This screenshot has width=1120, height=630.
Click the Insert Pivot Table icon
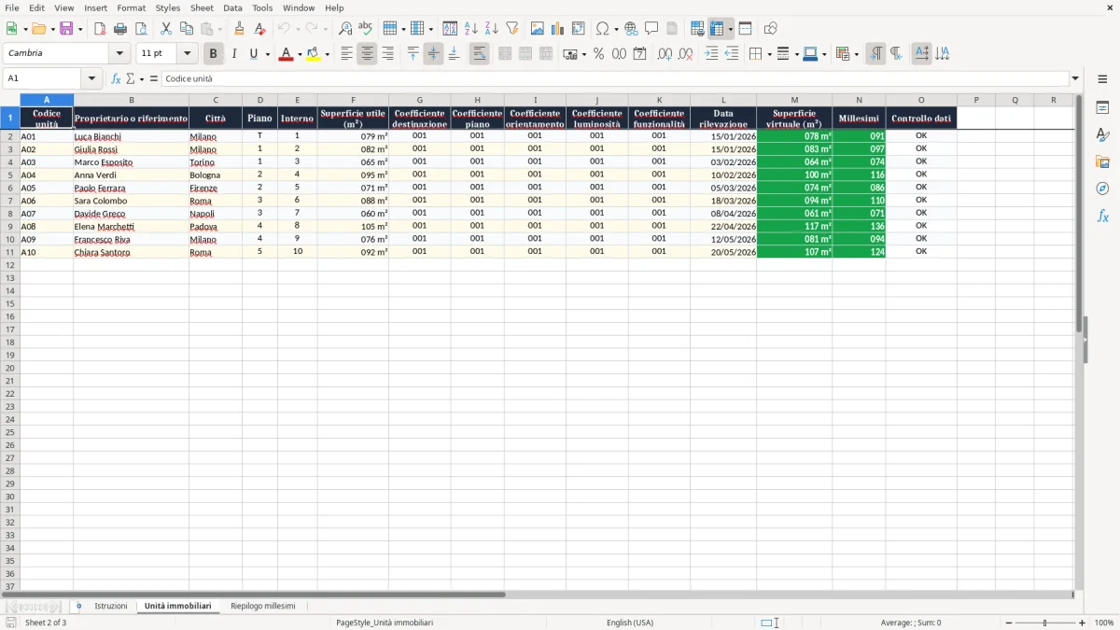click(579, 29)
